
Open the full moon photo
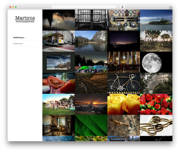pos(156,62)
